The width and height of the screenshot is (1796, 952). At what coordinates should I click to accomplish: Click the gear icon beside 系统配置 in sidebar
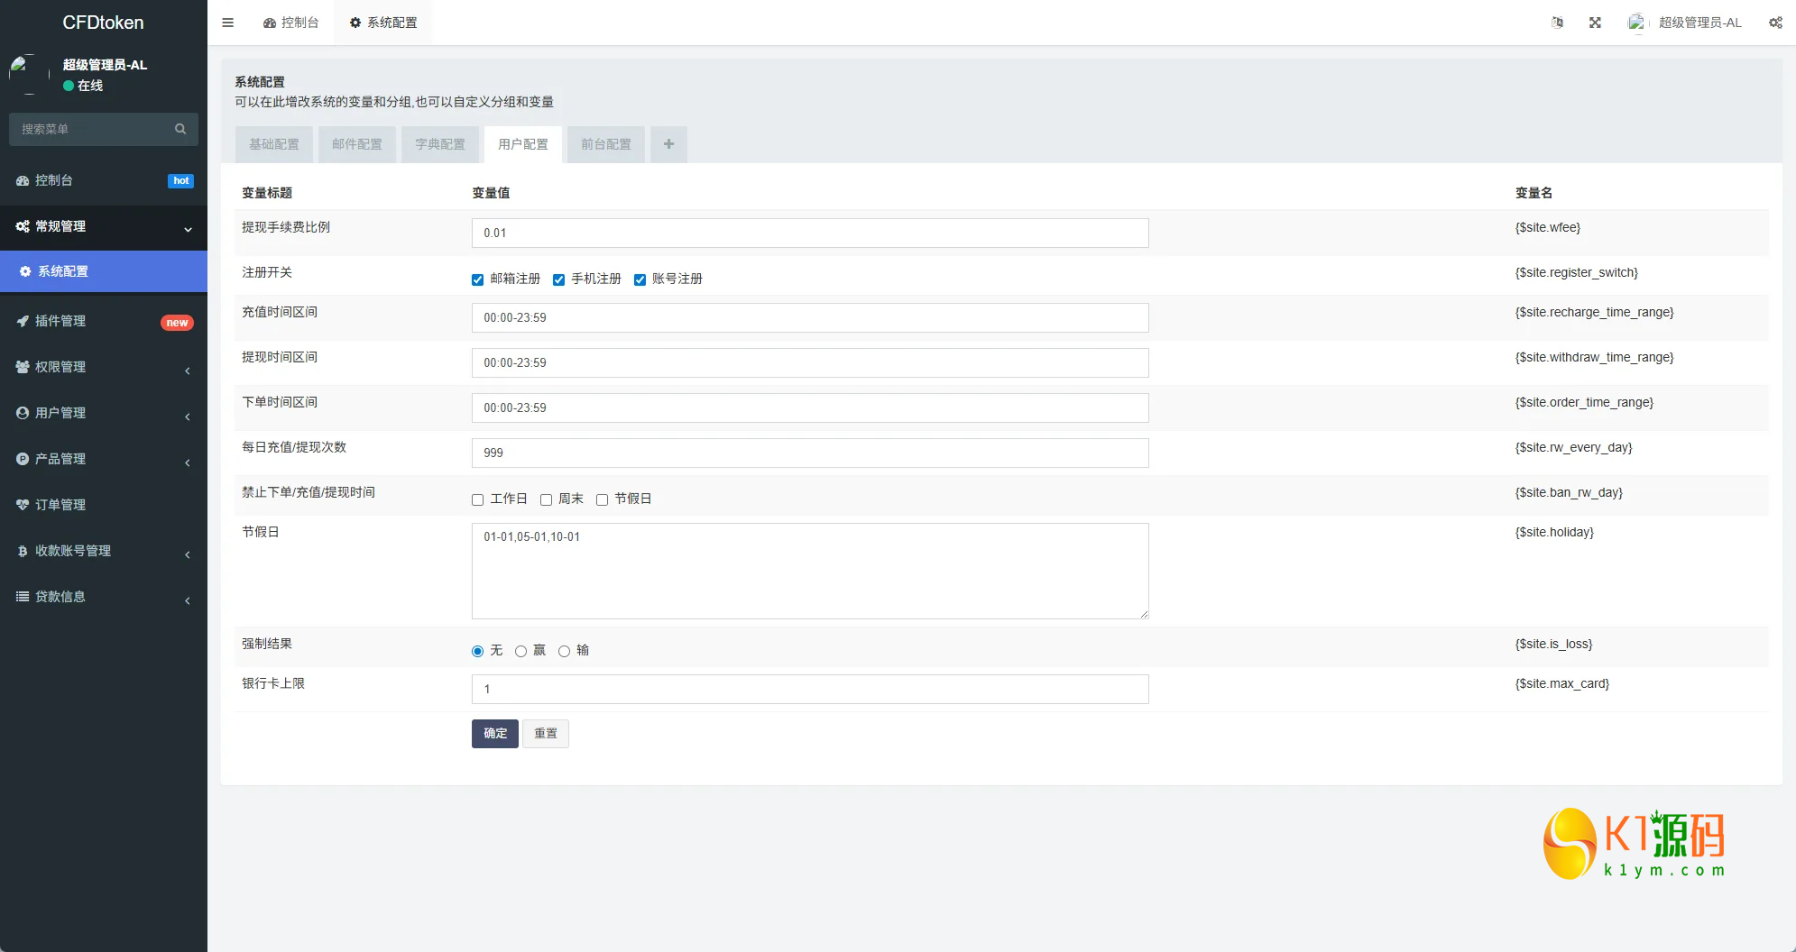point(25,271)
